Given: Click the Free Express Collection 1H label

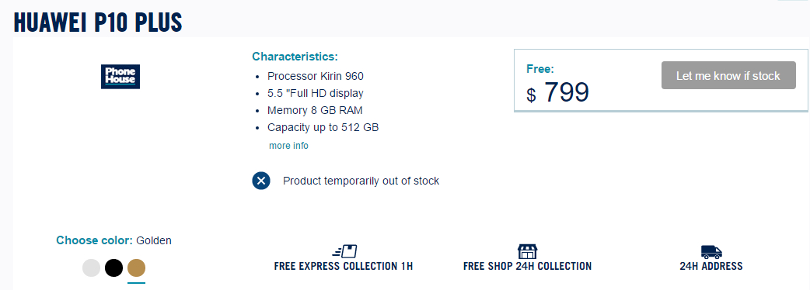Looking at the screenshot, I should [344, 266].
